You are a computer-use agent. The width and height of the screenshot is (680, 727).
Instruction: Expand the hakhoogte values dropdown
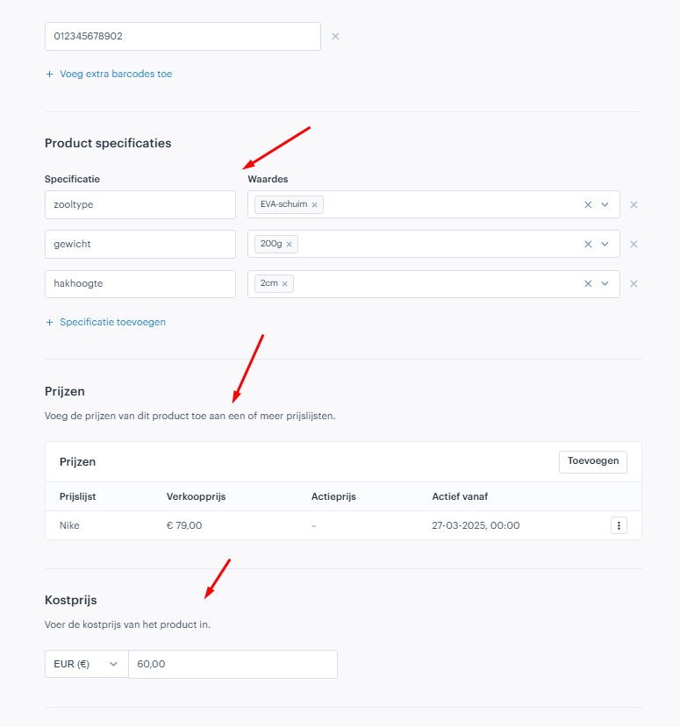605,283
